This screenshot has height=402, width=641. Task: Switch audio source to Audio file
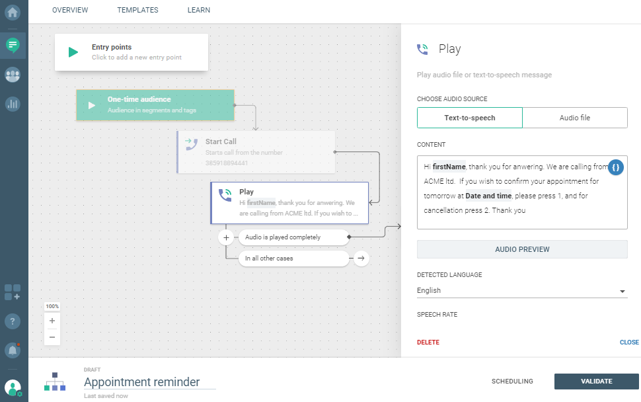(x=574, y=118)
